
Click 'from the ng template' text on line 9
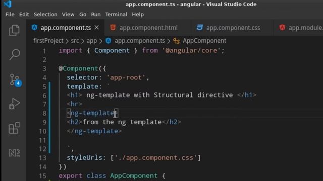point(122,122)
